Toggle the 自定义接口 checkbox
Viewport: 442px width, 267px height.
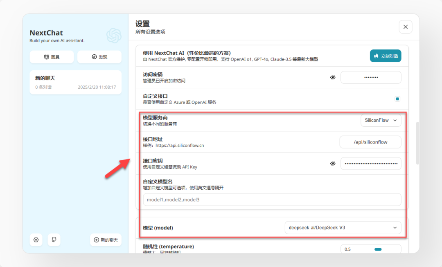(x=397, y=99)
